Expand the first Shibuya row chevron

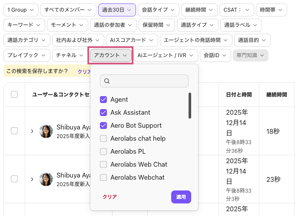tap(32, 131)
